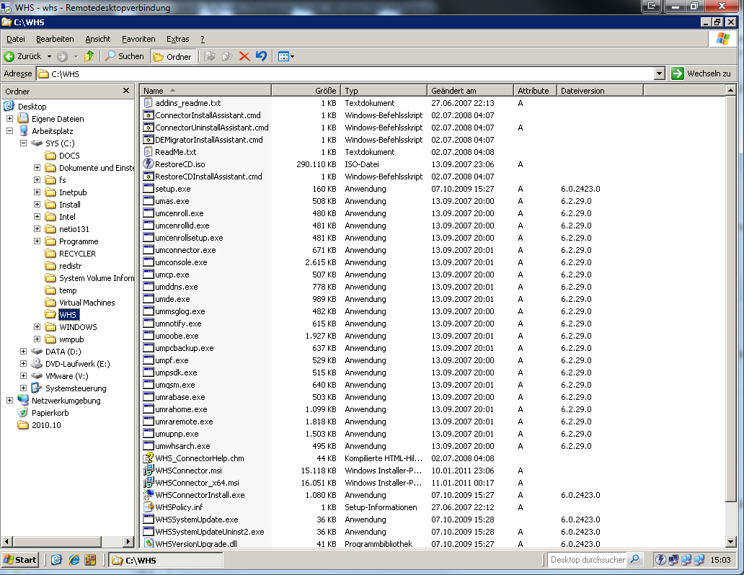
Task: Open the Ansicht menu
Action: coord(98,39)
